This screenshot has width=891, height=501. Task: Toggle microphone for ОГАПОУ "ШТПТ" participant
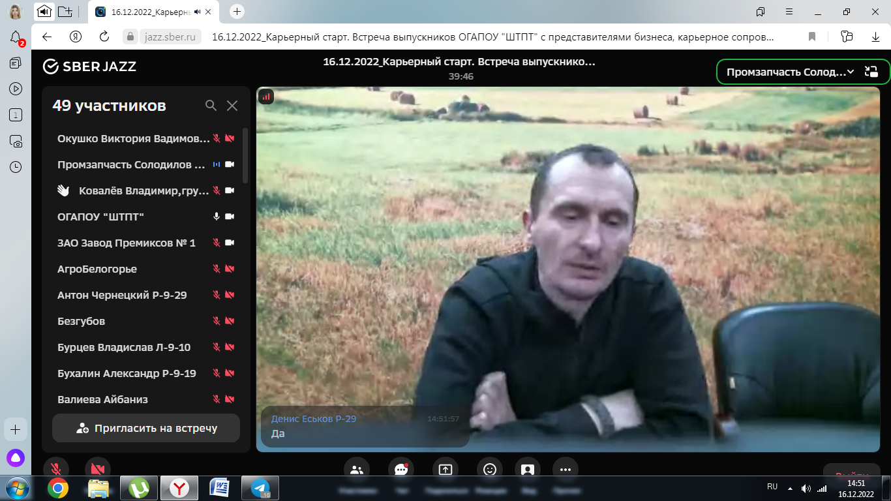[217, 217]
